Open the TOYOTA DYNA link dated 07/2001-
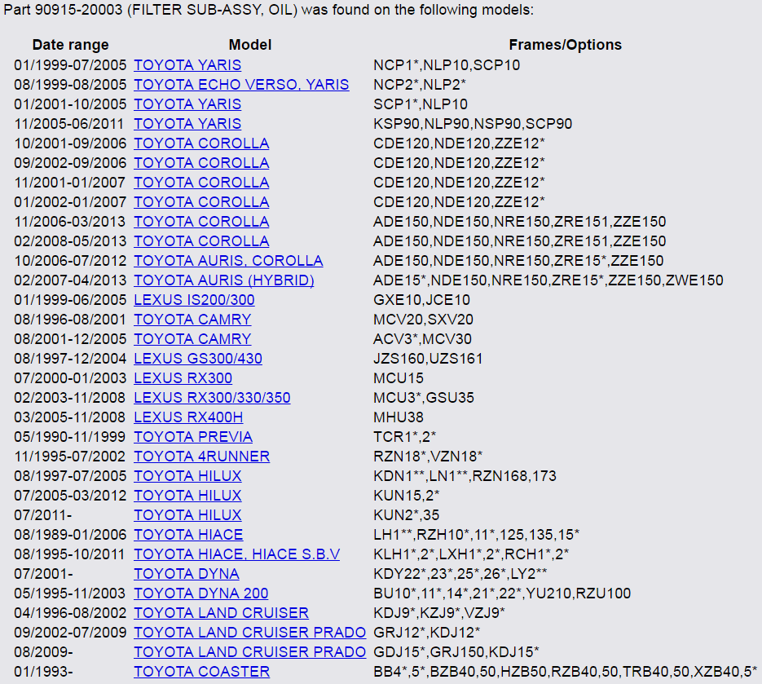The height and width of the screenshot is (684, 762). click(187, 574)
